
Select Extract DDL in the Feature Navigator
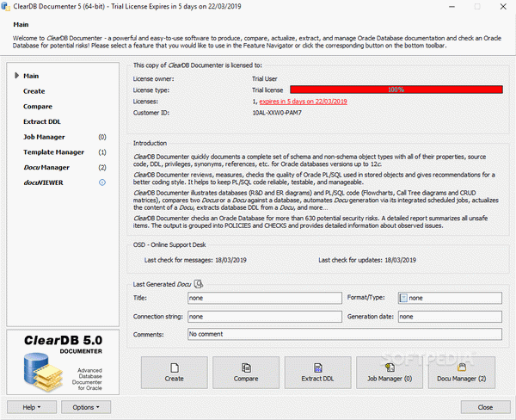pyautogui.click(x=42, y=121)
